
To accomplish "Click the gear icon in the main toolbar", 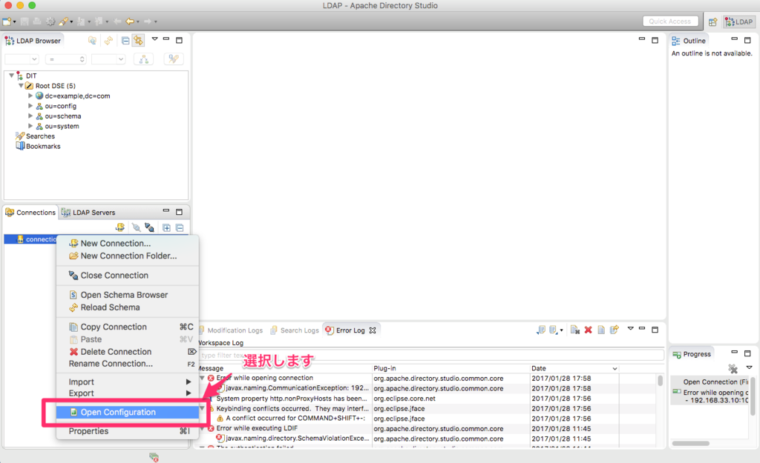I will pos(50,21).
